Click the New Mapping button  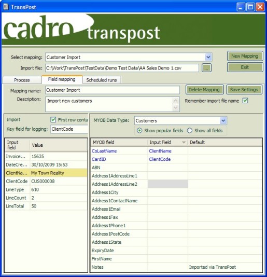coord(245,56)
